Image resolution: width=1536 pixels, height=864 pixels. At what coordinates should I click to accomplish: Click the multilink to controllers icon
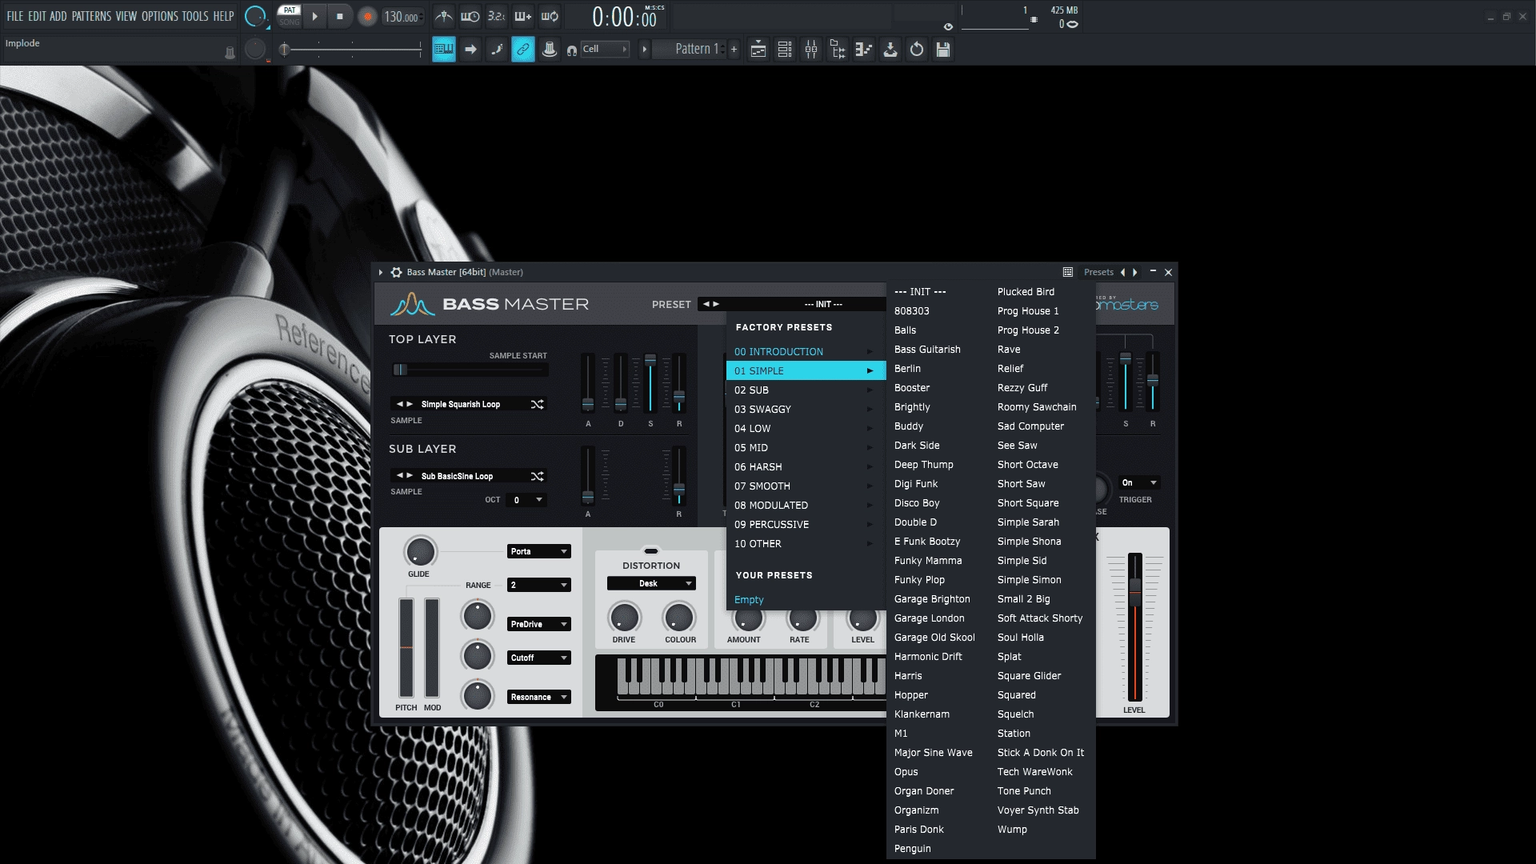[497, 50]
